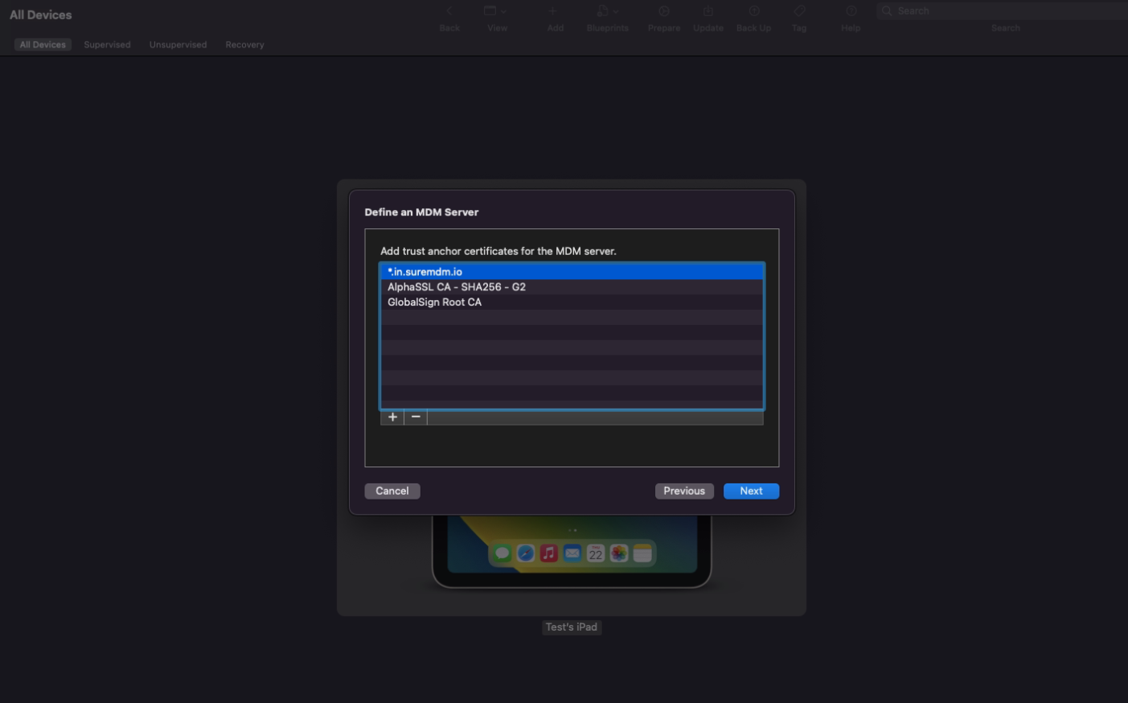Screen dimensions: 1128x703
Task: Switch to the Supervised tab
Action: 107,45
